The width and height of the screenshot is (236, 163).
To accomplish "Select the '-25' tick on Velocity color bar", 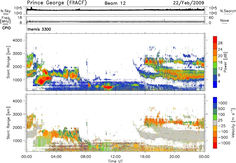I will coord(222,126).
